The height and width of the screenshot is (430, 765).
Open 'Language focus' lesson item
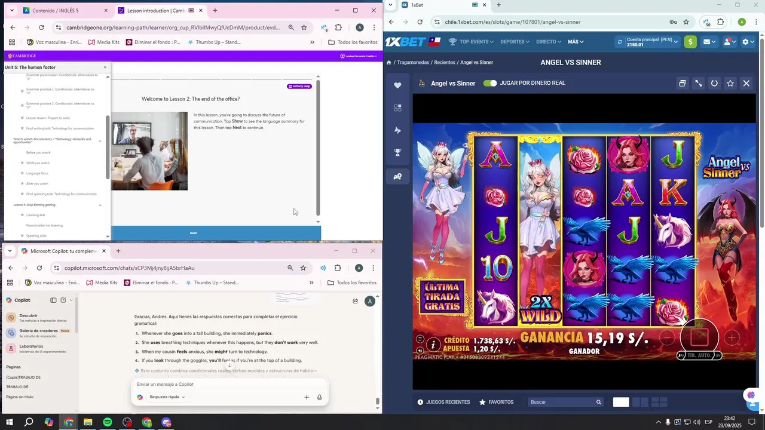point(37,173)
